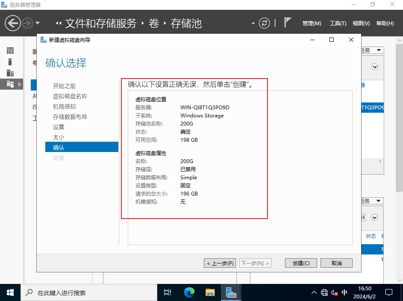Click the Refresh icon in the header

[x=265, y=23]
